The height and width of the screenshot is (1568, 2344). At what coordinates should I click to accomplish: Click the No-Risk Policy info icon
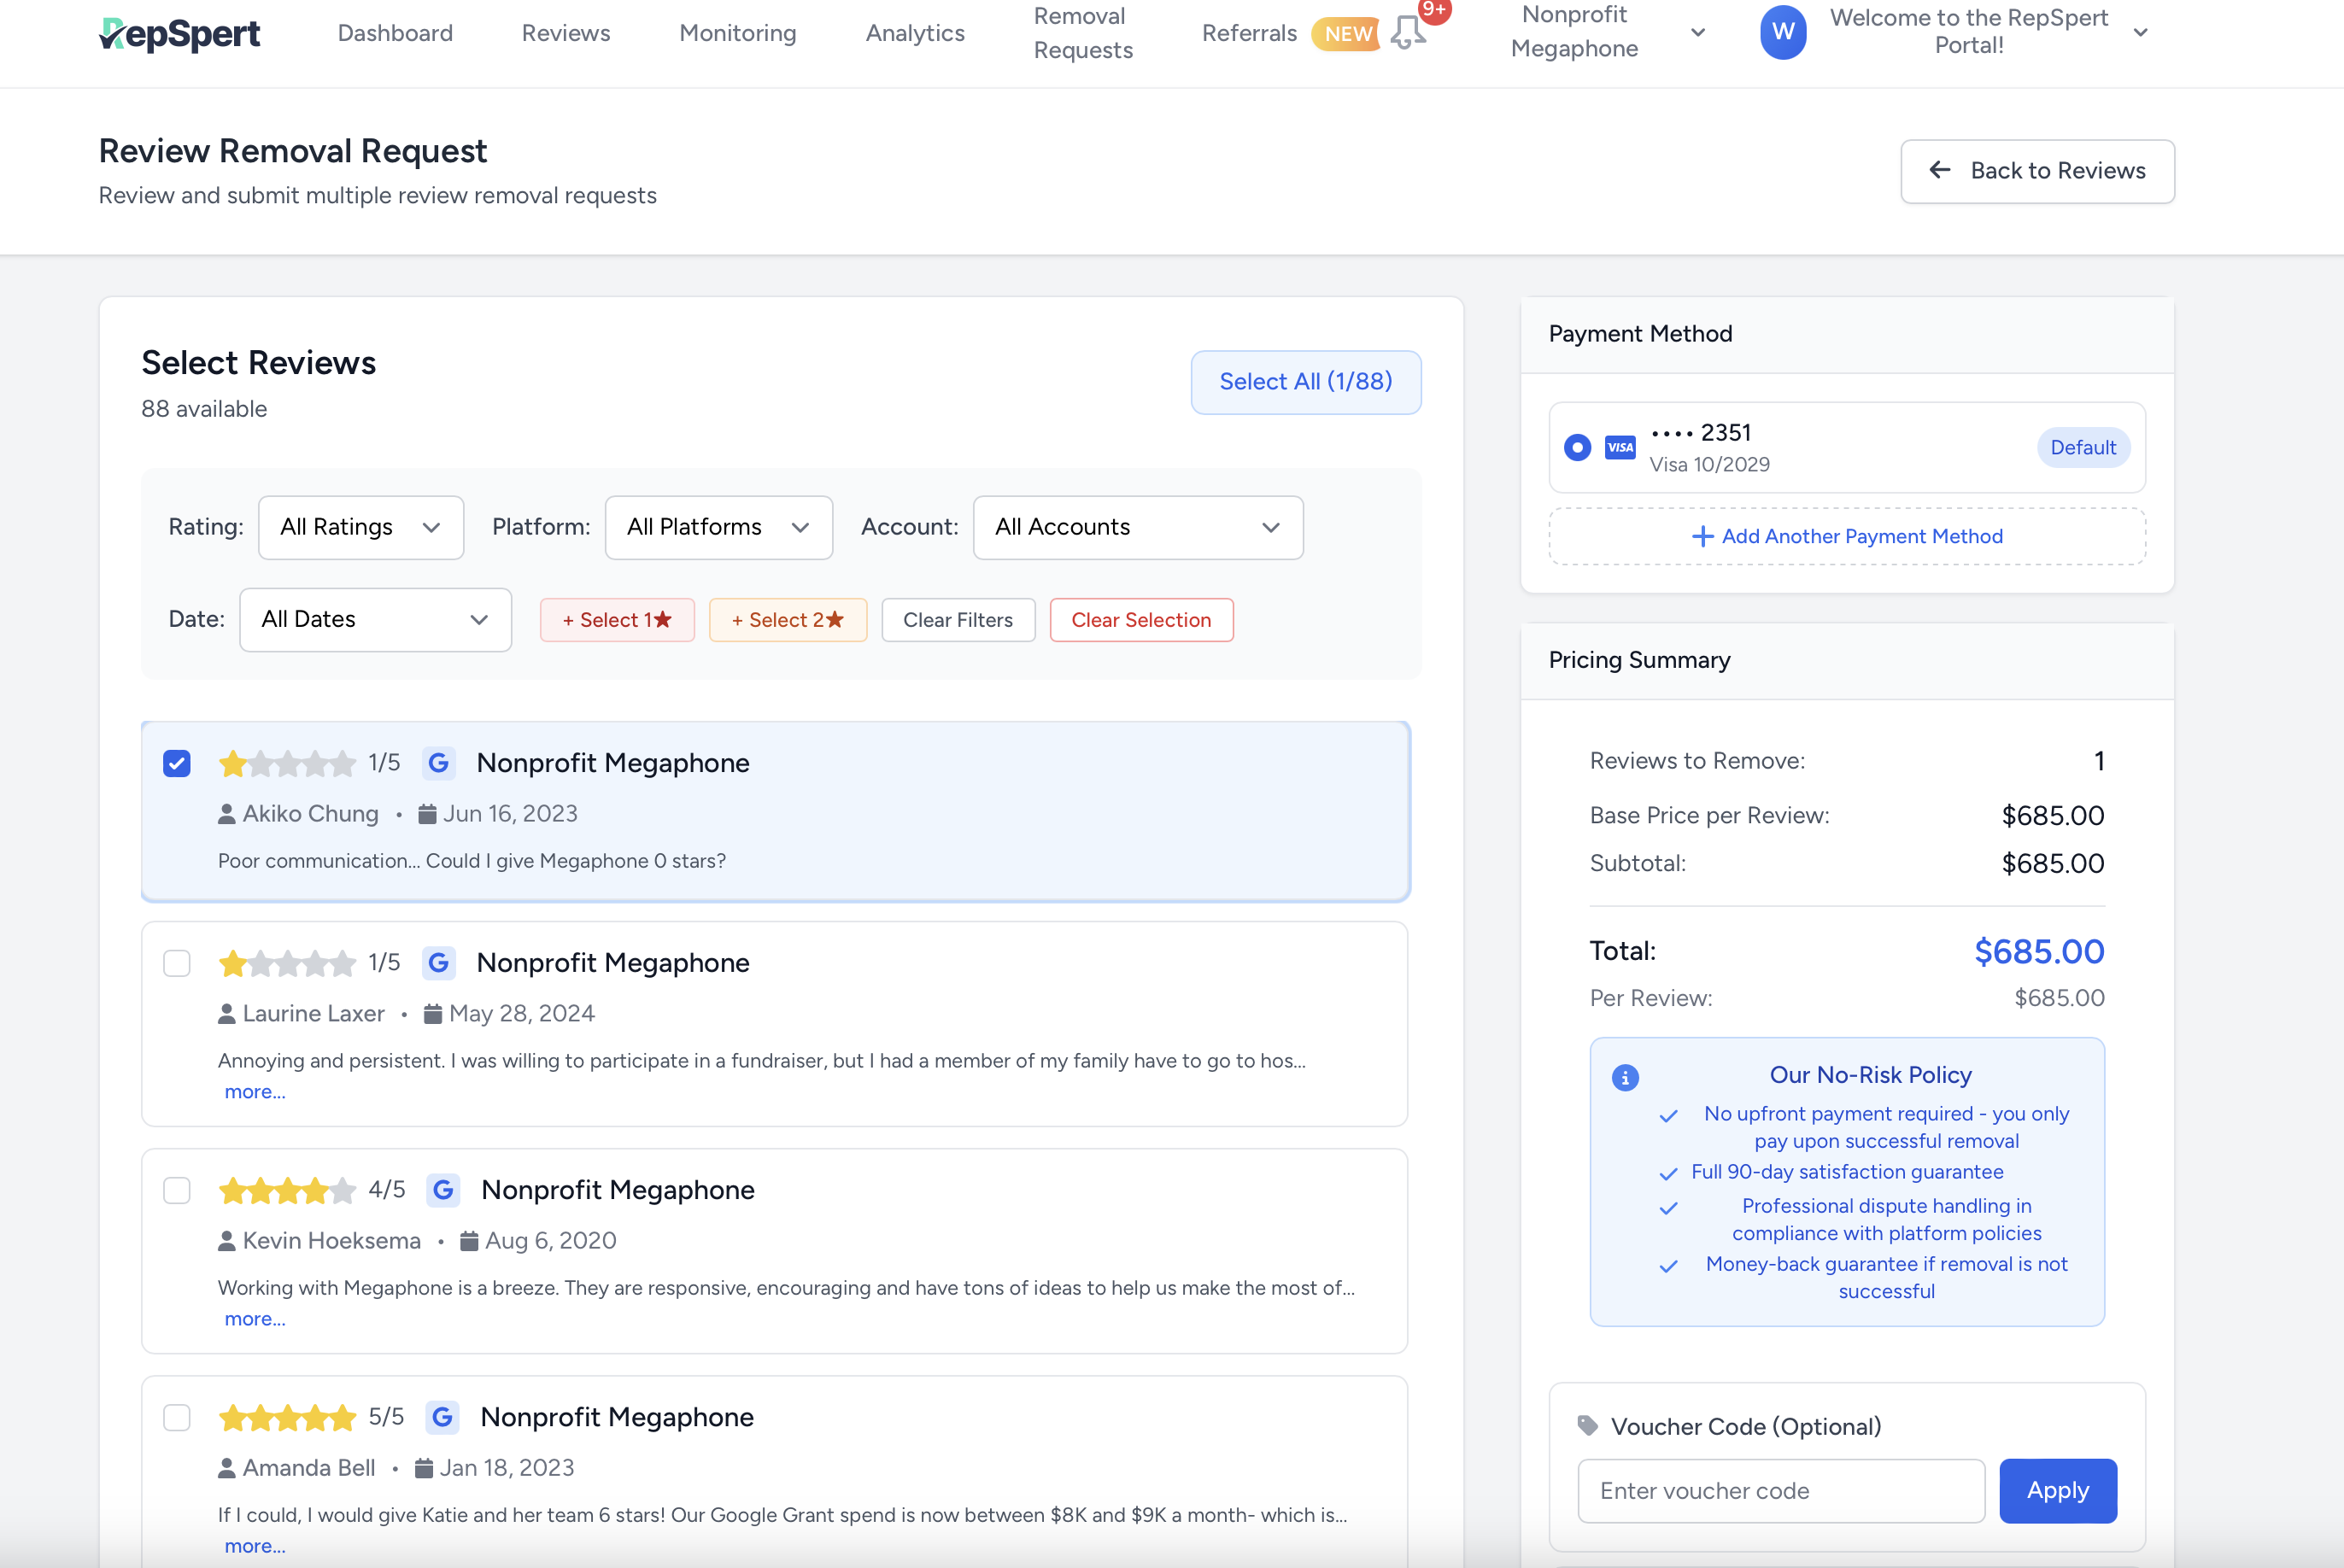[1625, 1077]
